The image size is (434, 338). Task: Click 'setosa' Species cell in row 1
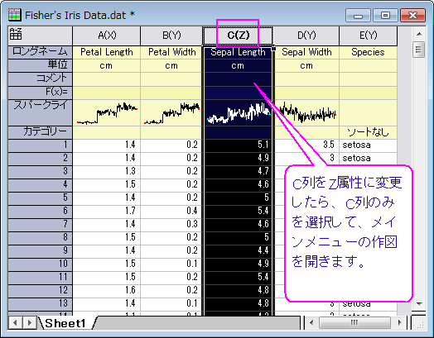[368, 145]
